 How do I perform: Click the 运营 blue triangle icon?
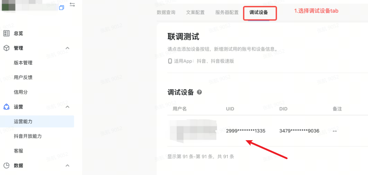coord(6,107)
